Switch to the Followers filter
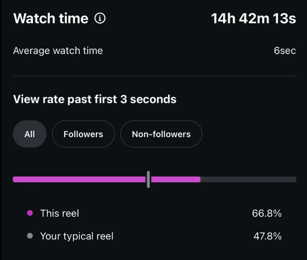The image size is (307, 260). tap(83, 134)
